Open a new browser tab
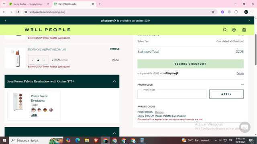The height and width of the screenshot is (144, 257). coord(100,4)
